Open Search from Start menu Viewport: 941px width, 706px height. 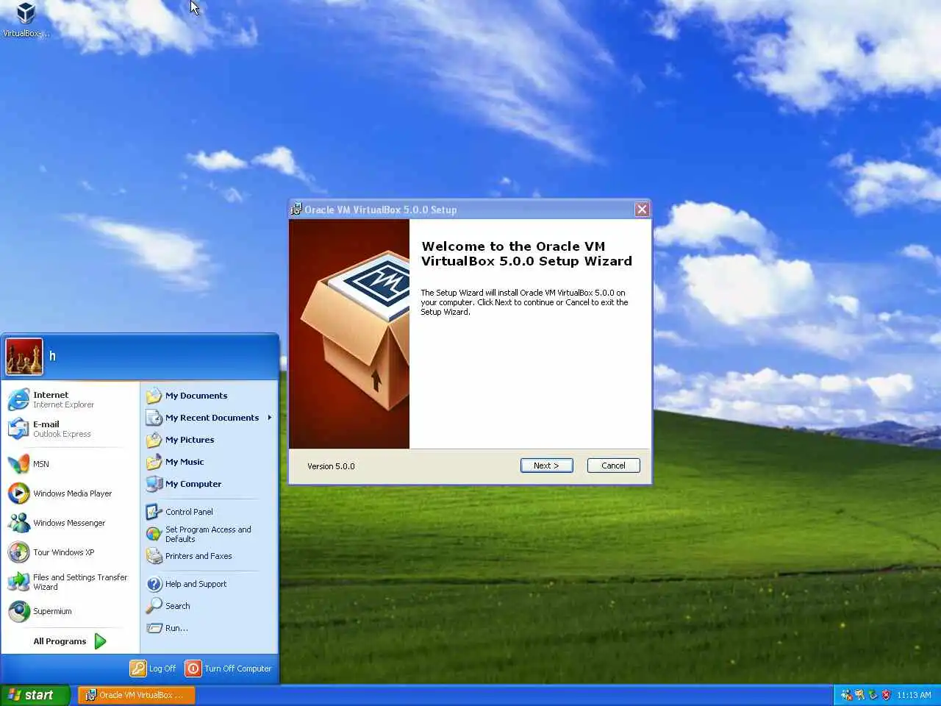click(209, 606)
